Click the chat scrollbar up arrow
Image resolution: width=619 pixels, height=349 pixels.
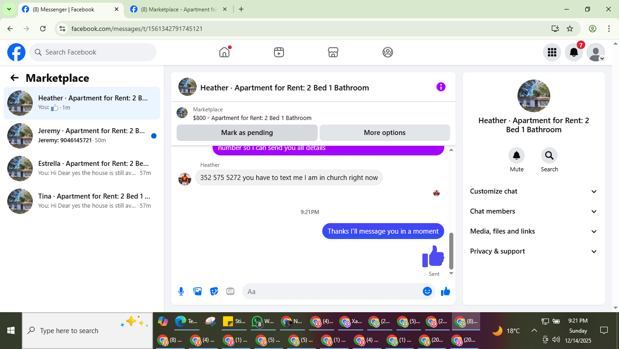[x=452, y=150]
